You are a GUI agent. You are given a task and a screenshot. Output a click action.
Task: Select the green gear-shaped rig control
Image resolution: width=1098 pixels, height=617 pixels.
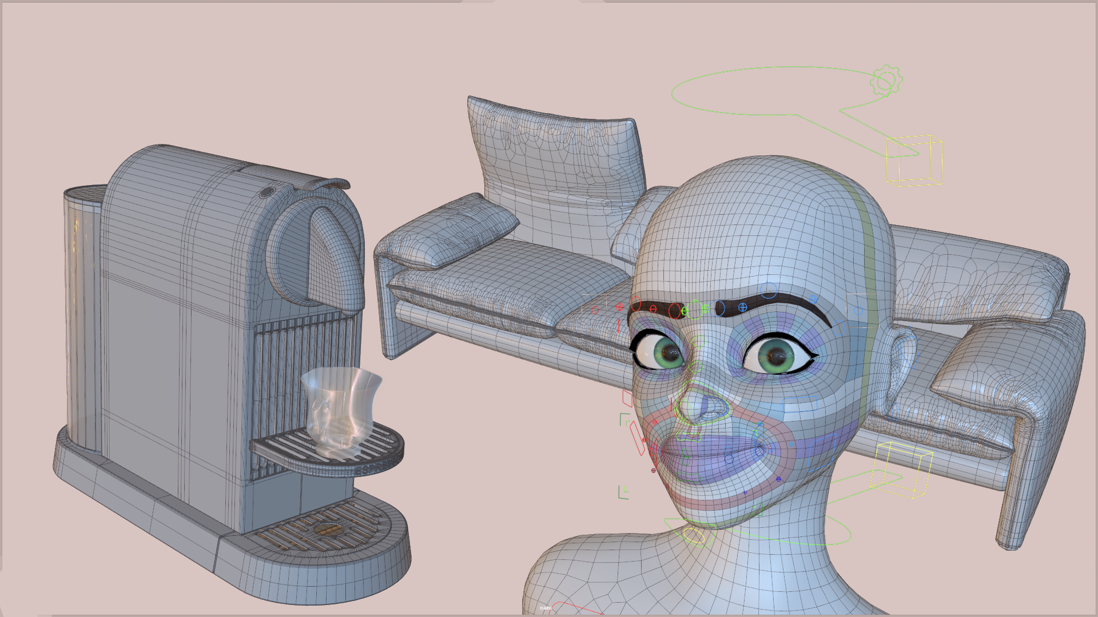(886, 81)
